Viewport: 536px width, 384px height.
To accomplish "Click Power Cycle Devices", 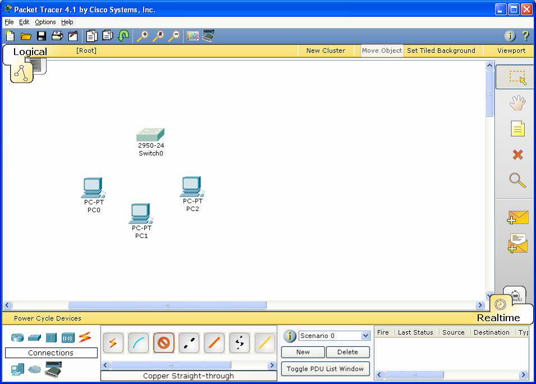I will point(48,318).
